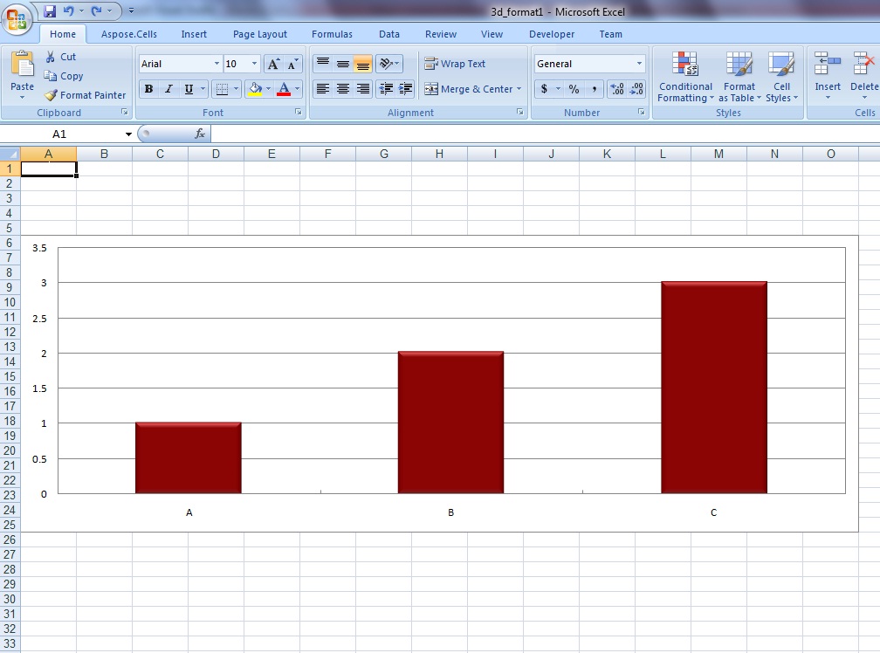Open the General number format dropdown

(639, 64)
